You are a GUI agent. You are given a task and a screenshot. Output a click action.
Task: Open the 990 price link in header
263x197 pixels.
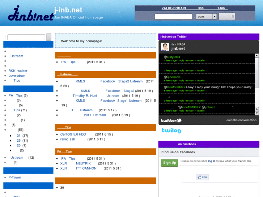[x=201, y=8]
